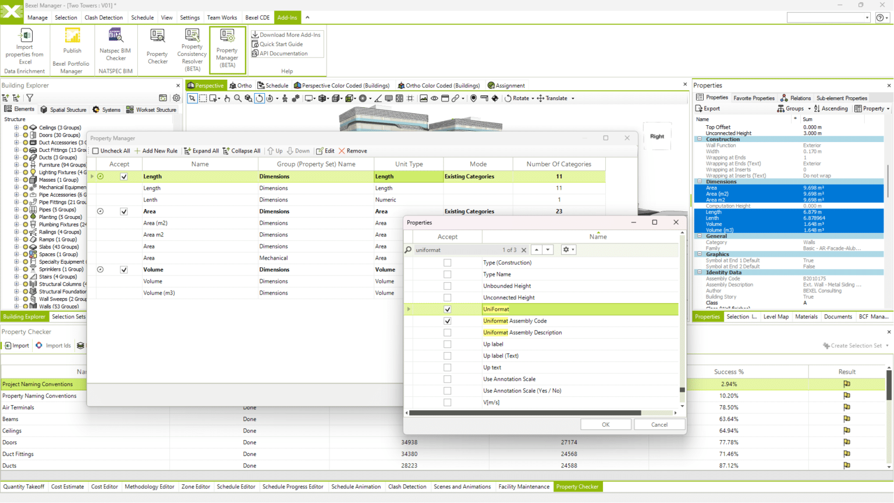Activate the zoom magnifier tool in viewport

point(237,98)
